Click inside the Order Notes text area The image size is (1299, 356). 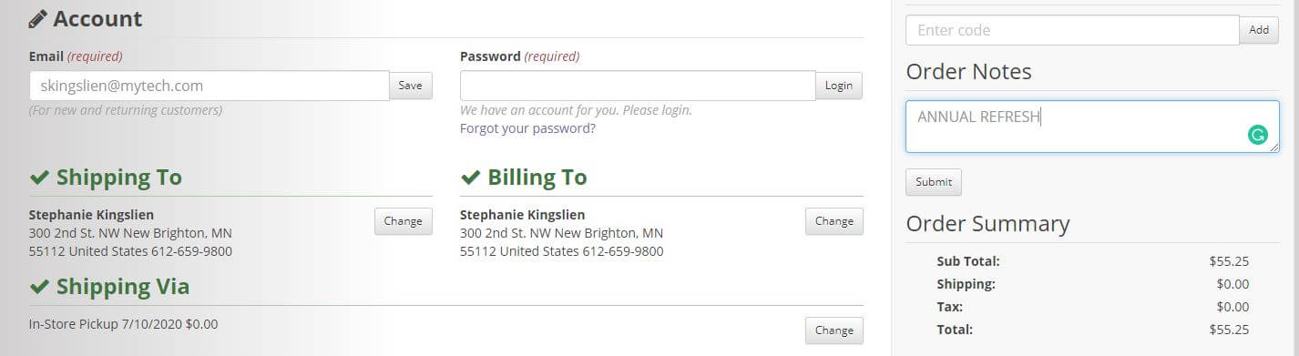(1092, 127)
